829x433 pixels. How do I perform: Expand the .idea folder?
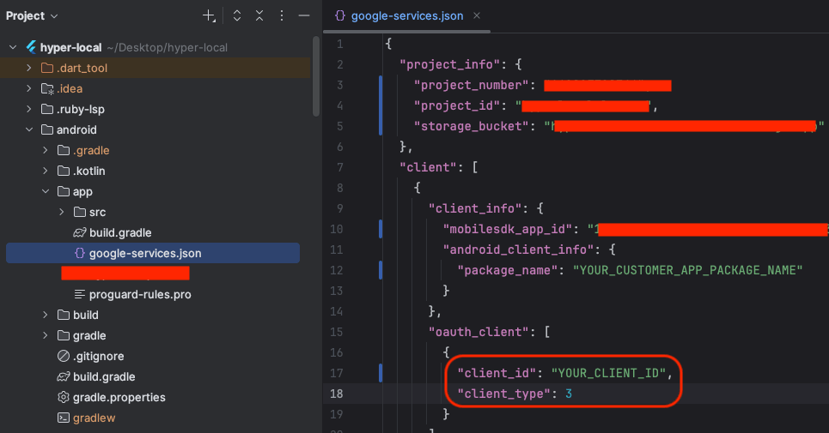point(29,88)
